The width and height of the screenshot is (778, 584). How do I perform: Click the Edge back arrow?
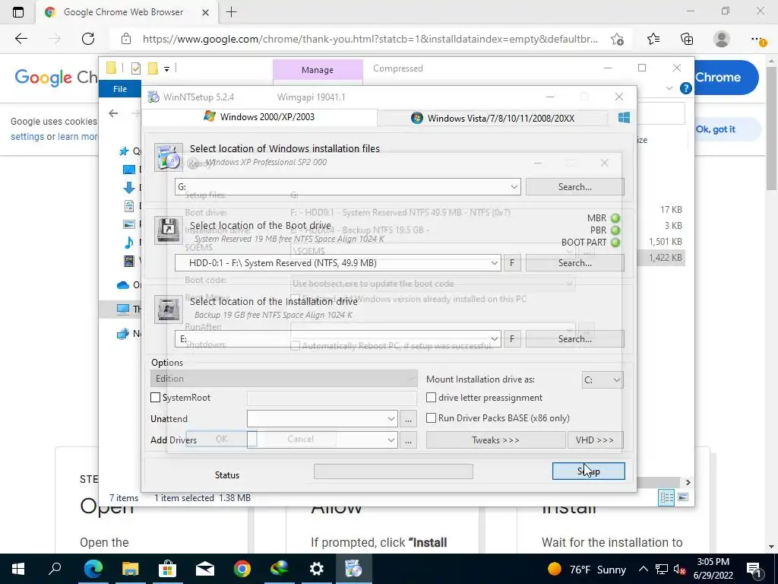pos(21,39)
